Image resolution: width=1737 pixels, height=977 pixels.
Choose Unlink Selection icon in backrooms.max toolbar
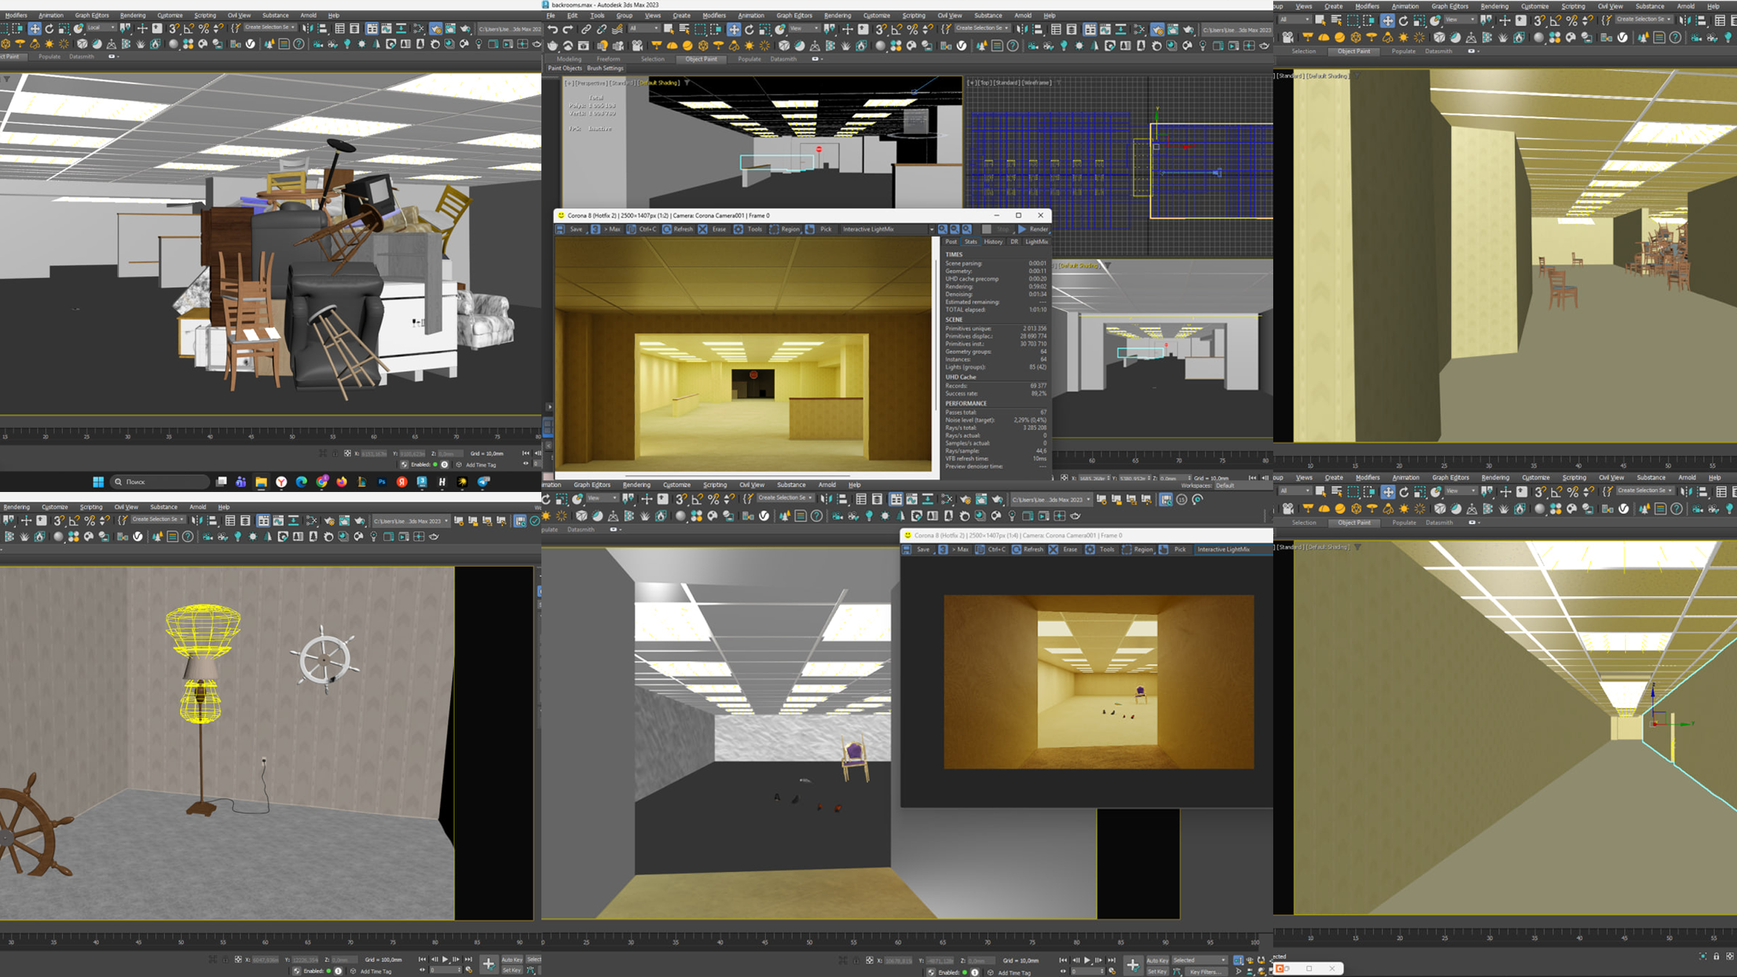(602, 29)
